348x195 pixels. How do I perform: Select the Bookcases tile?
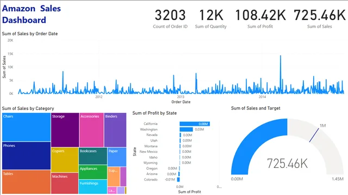(x=93, y=156)
